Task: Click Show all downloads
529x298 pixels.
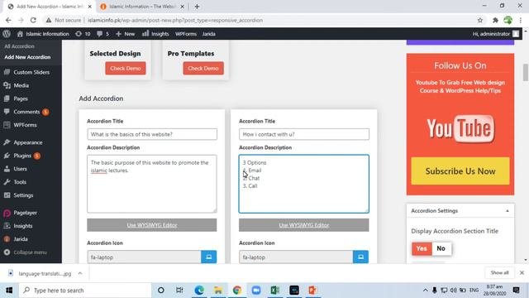Action: click(x=499, y=272)
